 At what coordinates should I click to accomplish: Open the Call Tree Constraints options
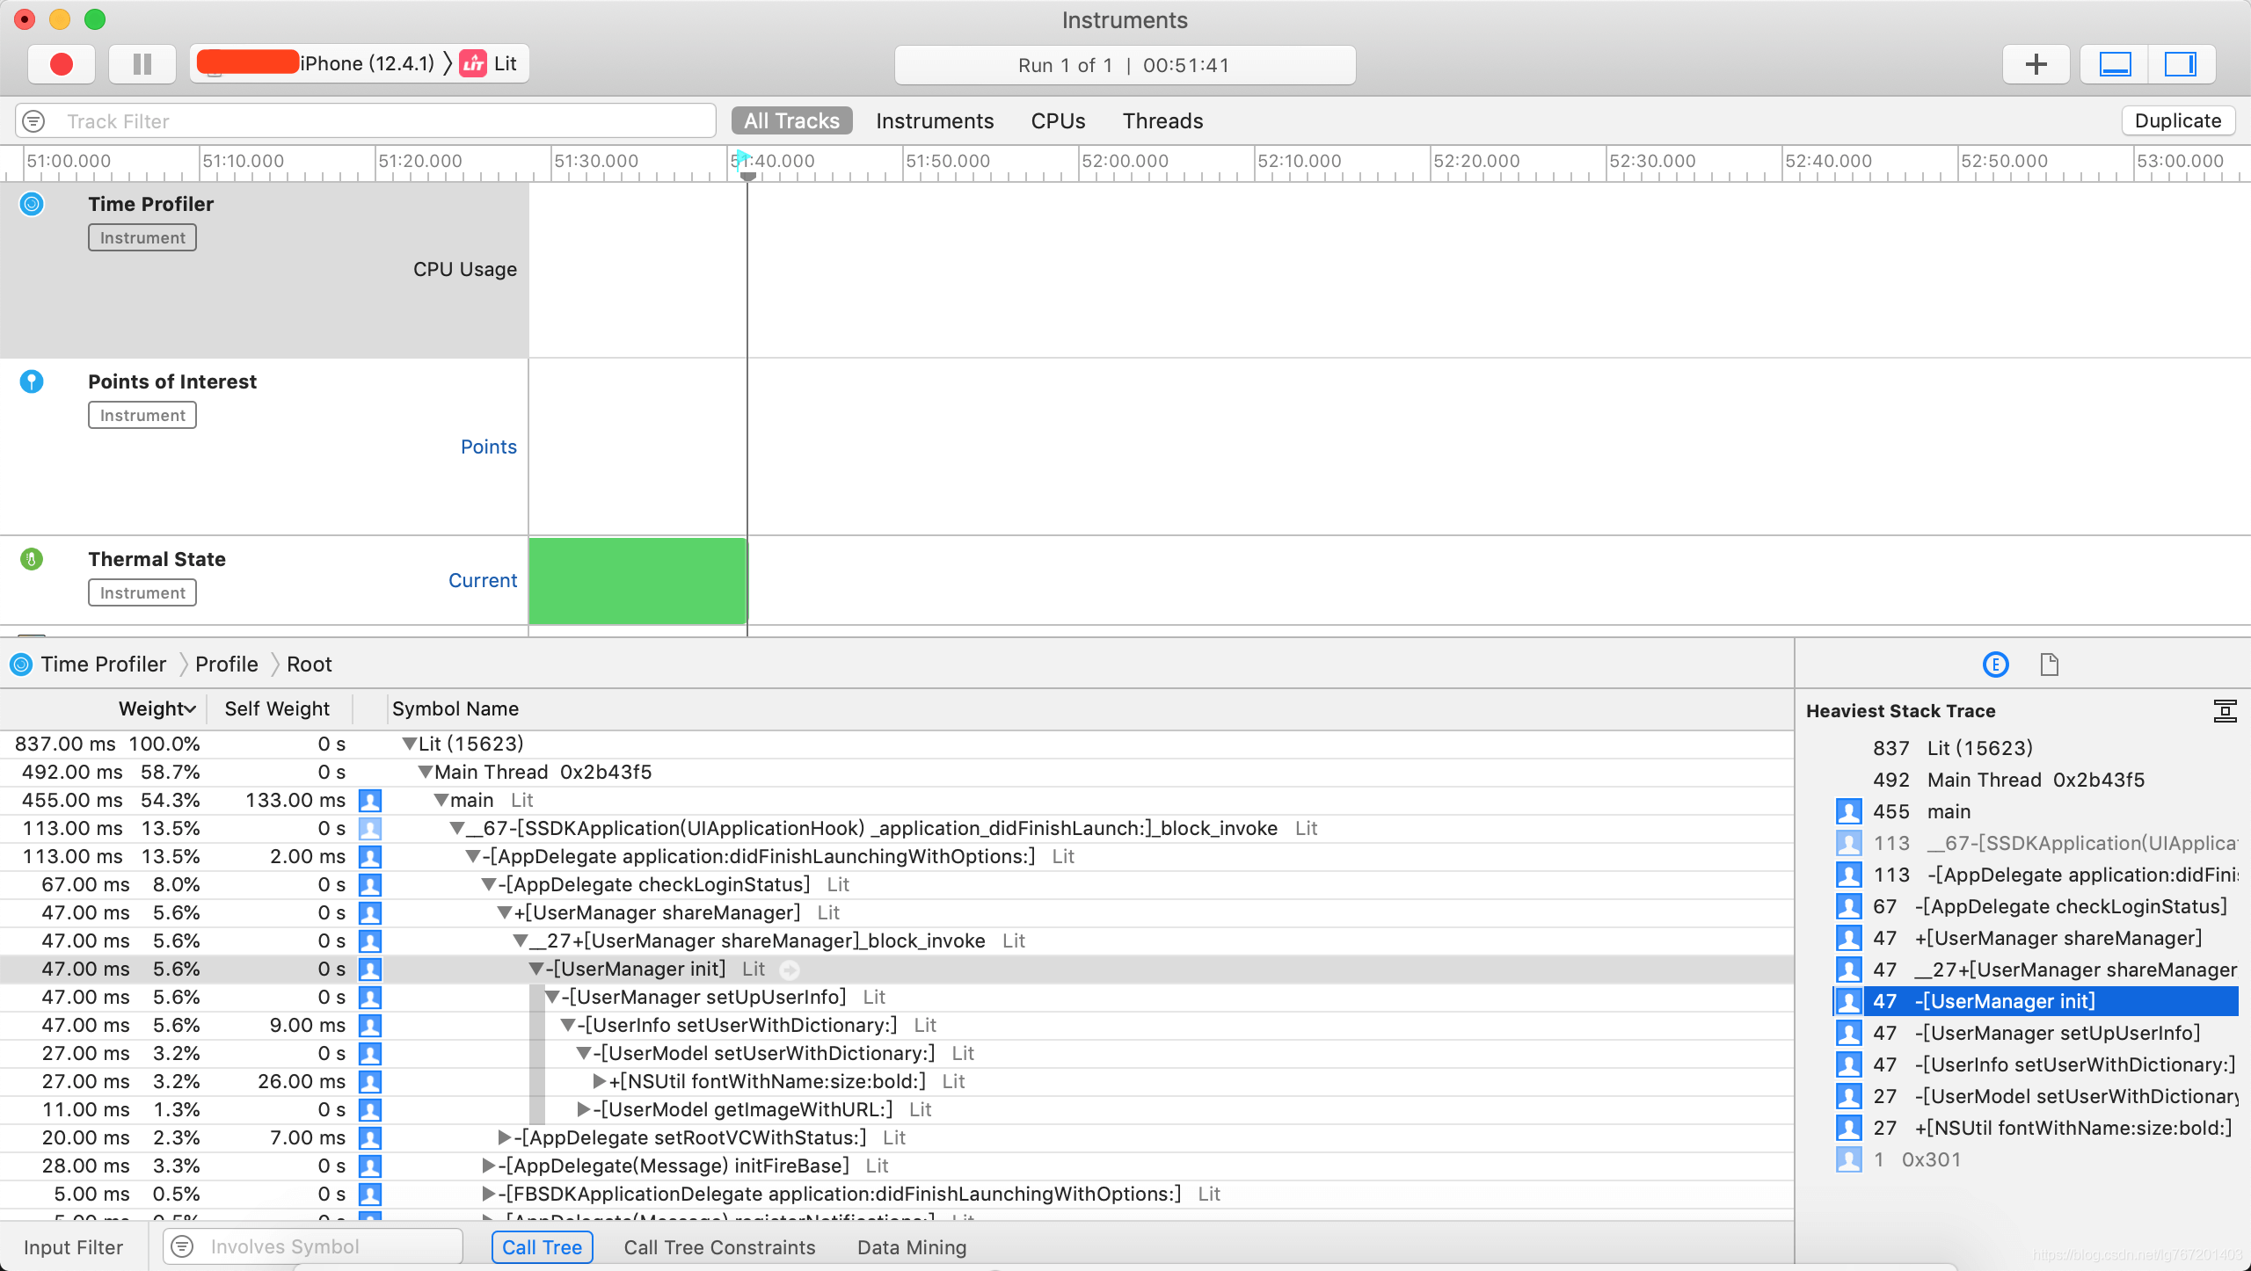719,1247
